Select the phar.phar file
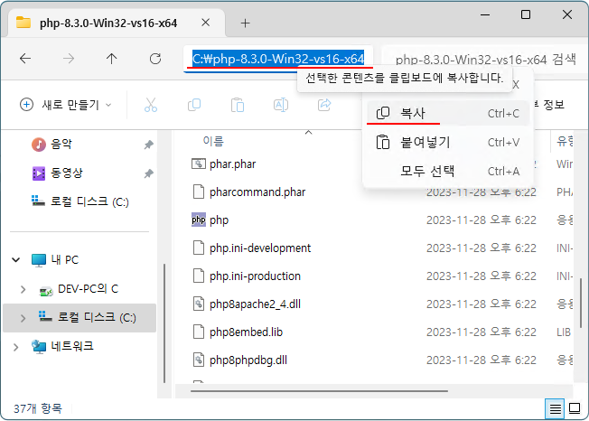 pos(232,164)
